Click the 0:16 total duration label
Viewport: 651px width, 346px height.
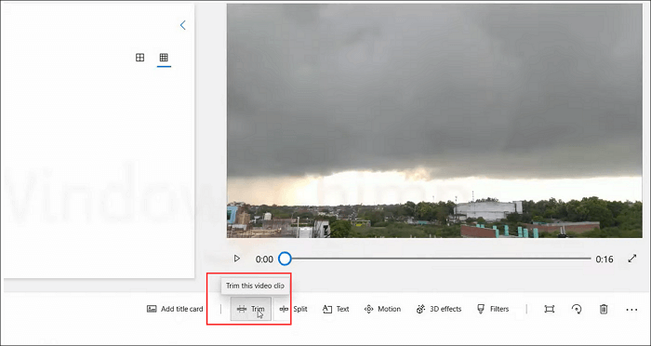(x=604, y=259)
